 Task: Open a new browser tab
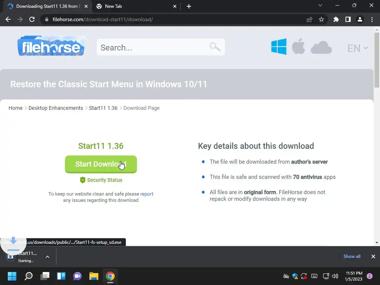click(x=189, y=7)
